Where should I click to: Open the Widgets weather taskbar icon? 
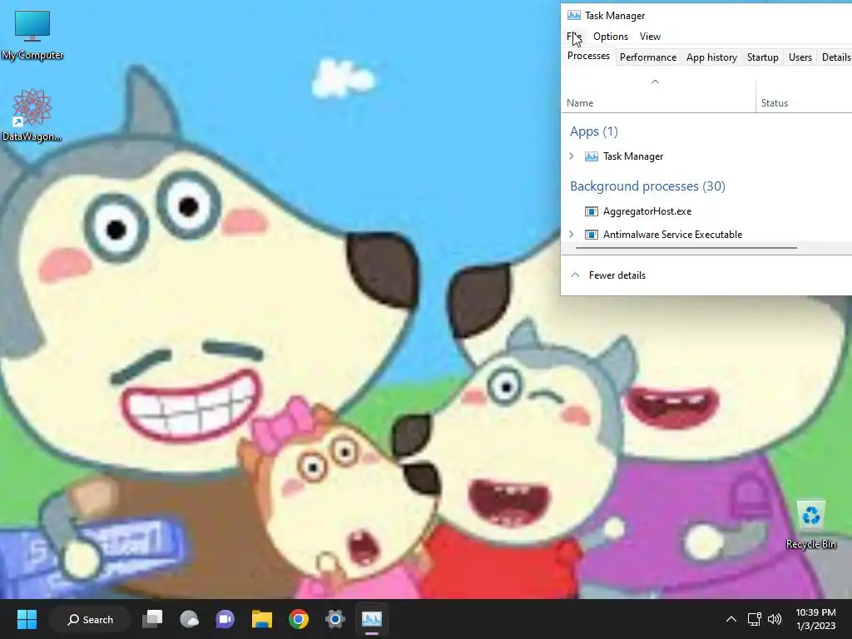[189, 619]
